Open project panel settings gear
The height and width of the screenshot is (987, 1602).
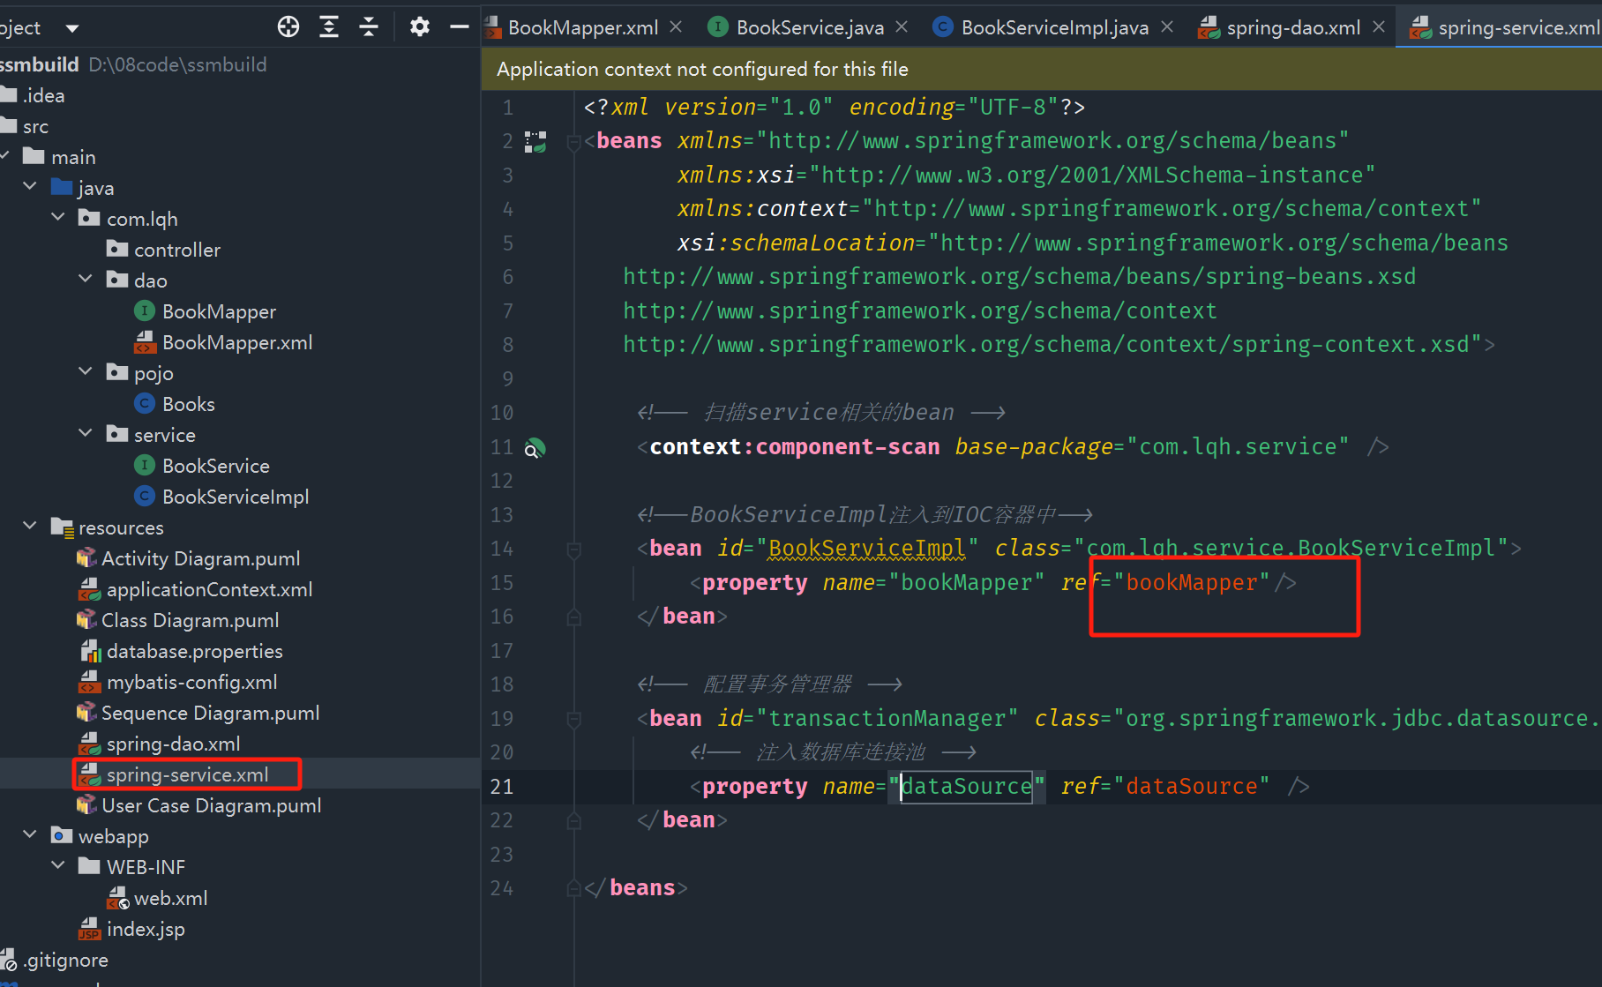pyautogui.click(x=420, y=26)
